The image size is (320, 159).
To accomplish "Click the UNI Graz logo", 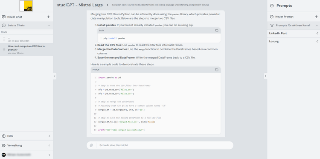I will tap(26, 6).
